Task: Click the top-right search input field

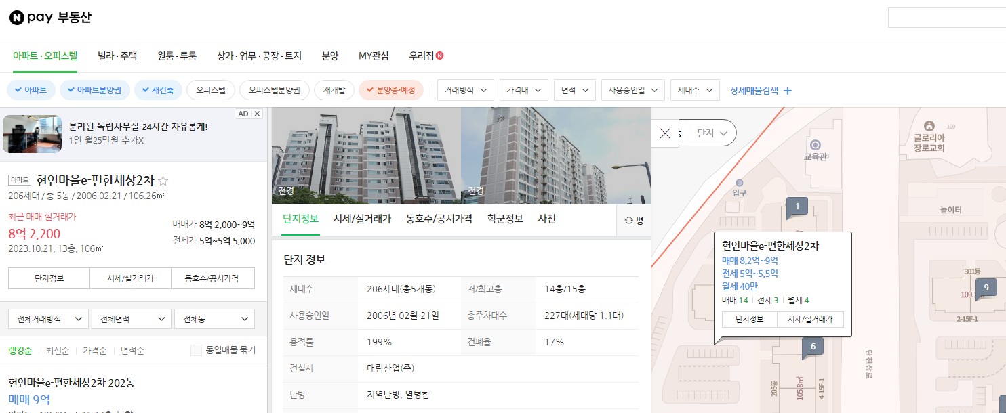Action: 947,18
